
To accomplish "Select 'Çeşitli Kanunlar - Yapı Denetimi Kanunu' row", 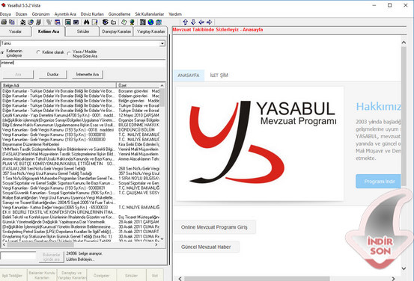I will [x=81, y=115].
